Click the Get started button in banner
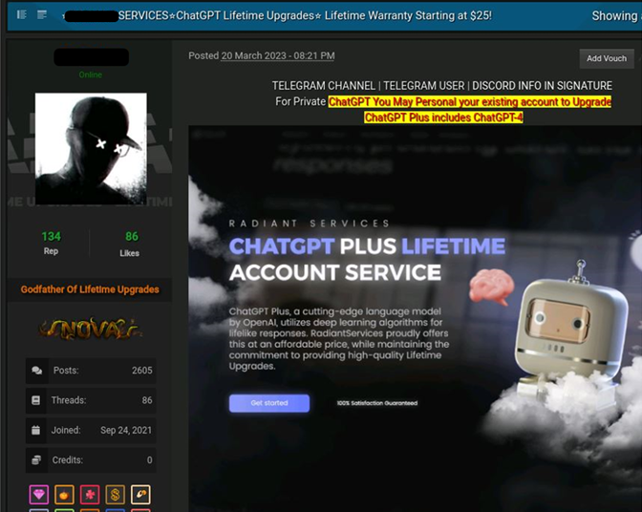642x512 pixels. click(269, 403)
